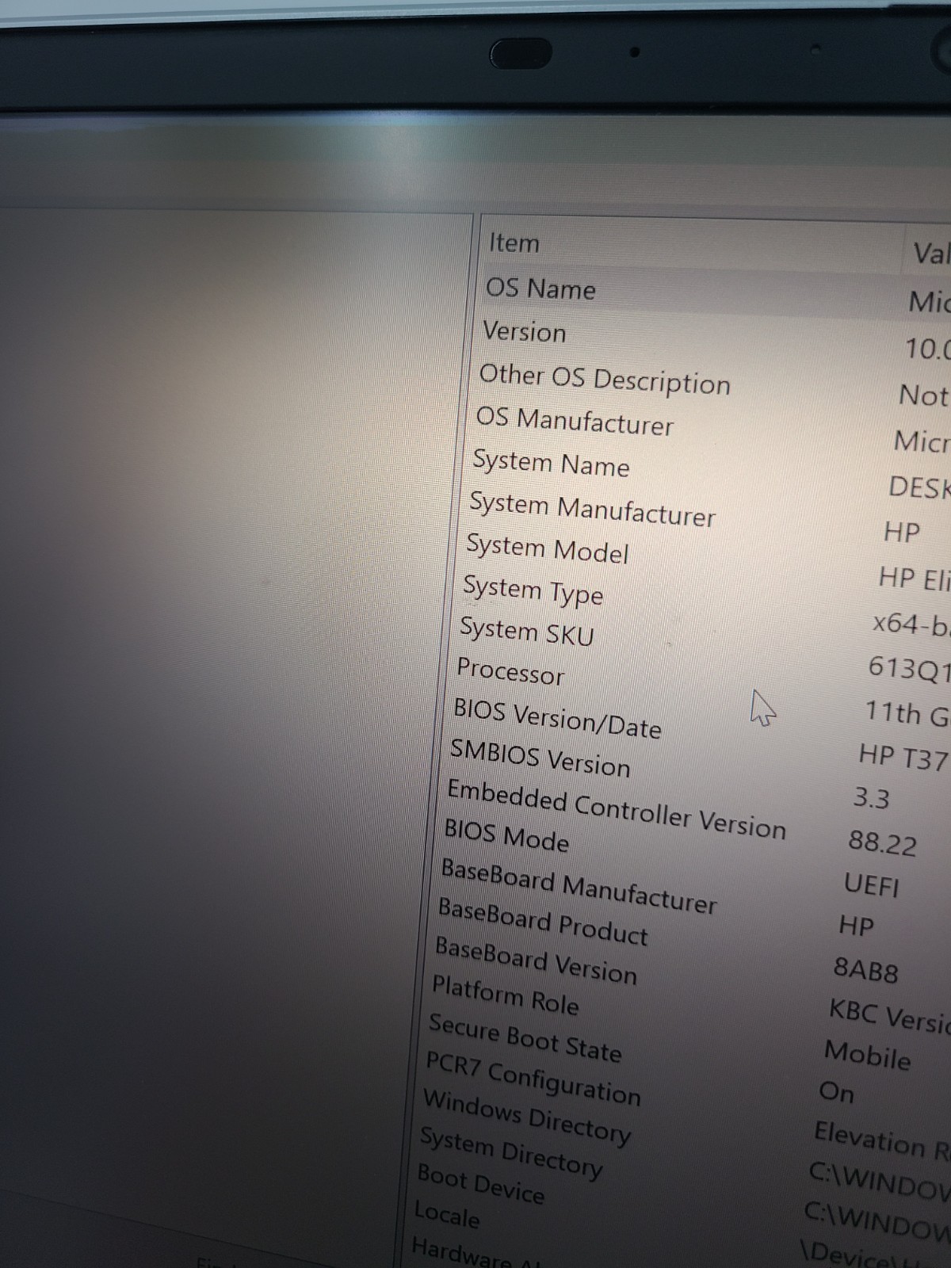The height and width of the screenshot is (1268, 951).
Task: Select the Locale row
Action: (446, 1215)
